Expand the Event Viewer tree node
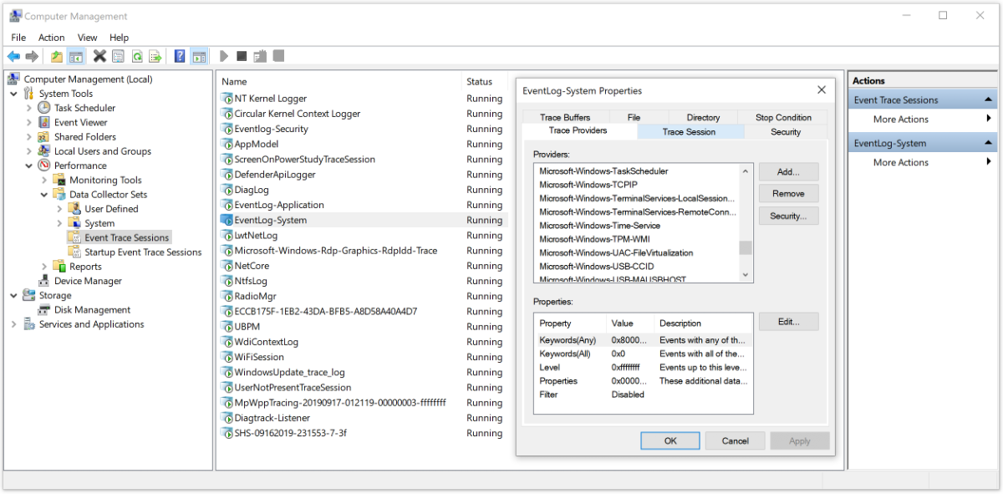 [29, 122]
